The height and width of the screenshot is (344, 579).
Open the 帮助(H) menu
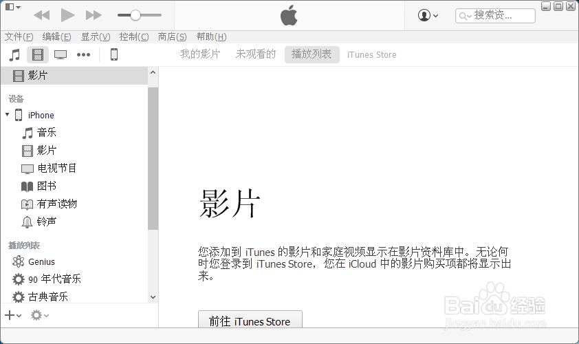pyautogui.click(x=212, y=36)
